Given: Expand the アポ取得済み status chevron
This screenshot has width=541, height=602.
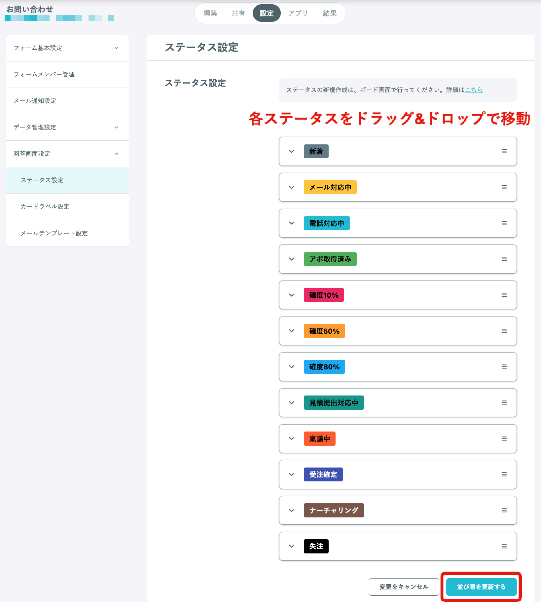Looking at the screenshot, I should [292, 259].
